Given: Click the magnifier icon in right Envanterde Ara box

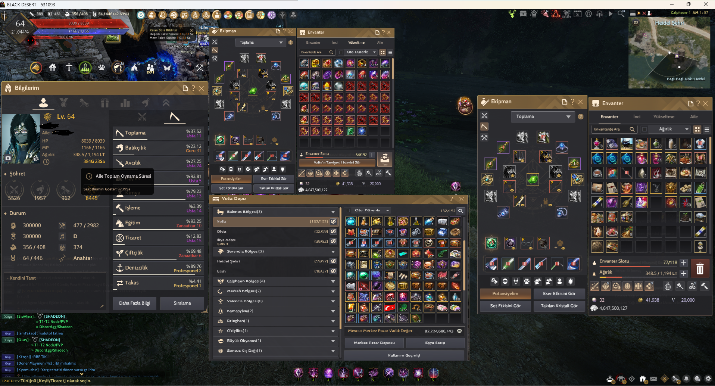Looking at the screenshot, I should tap(632, 129).
